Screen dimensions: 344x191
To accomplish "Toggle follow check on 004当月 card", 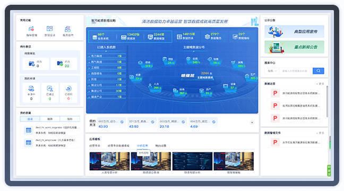I will [x=214, y=122].
